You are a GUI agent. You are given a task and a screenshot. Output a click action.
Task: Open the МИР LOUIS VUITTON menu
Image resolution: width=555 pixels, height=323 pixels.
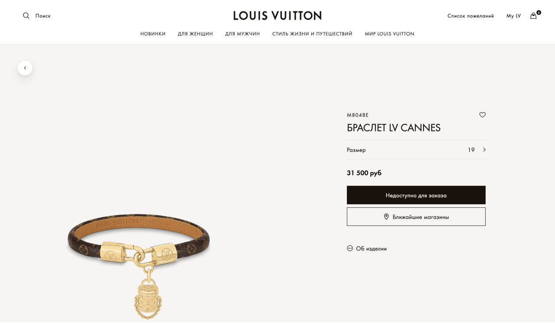click(389, 34)
